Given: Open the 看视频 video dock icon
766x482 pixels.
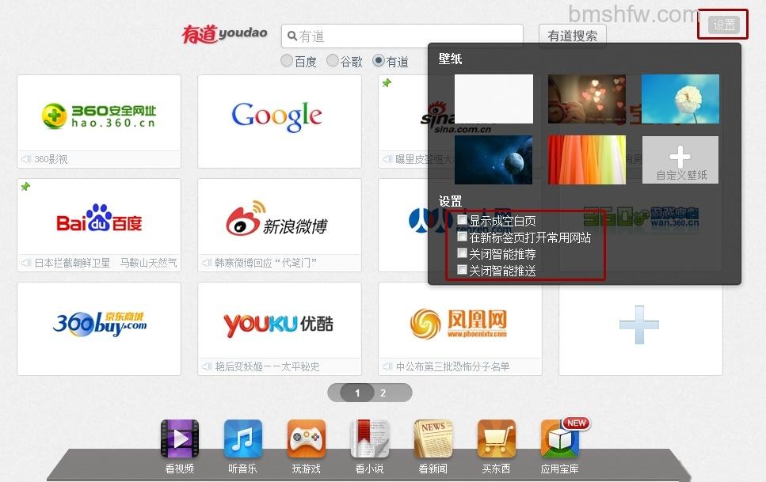Looking at the screenshot, I should (180, 439).
